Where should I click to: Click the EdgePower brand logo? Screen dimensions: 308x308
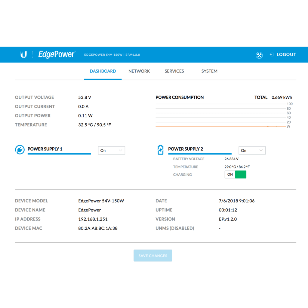coord(57,54)
